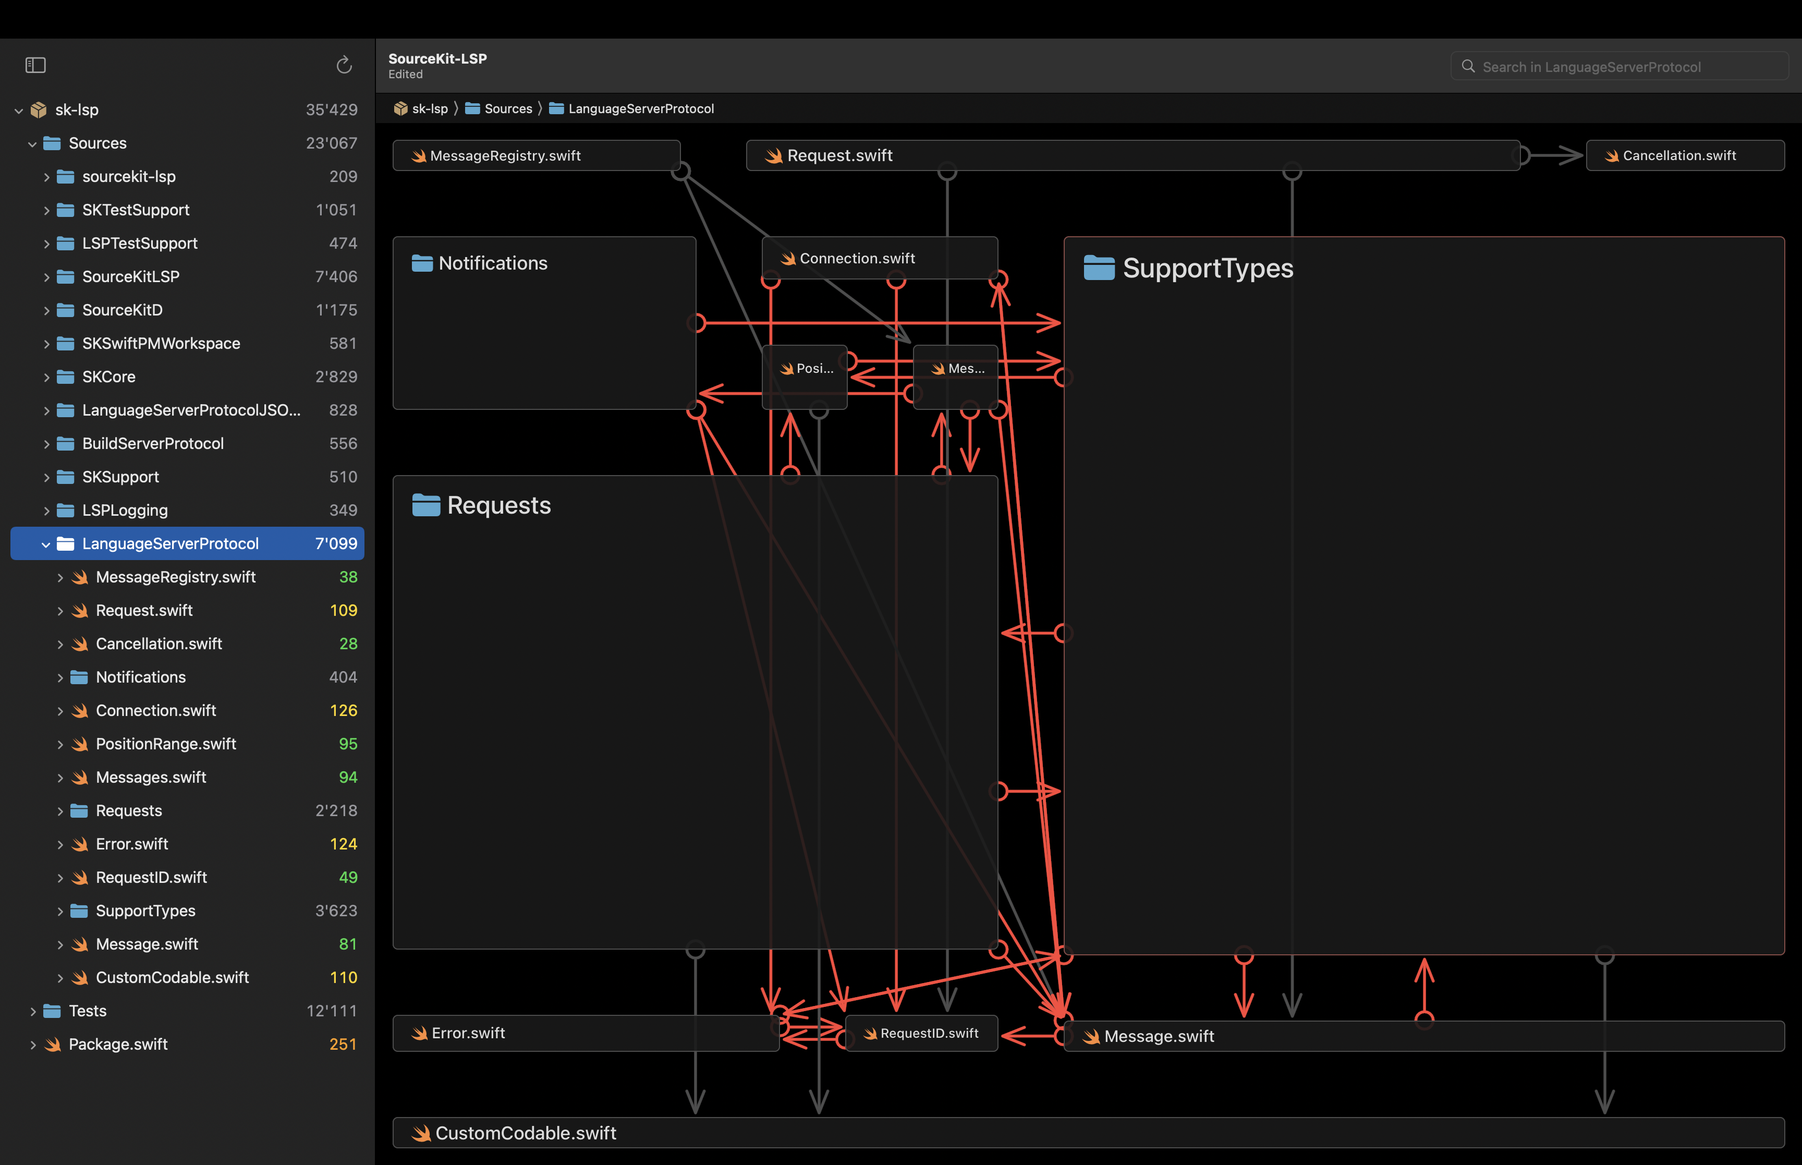Expand the Package.swift chevron
Image resolution: width=1802 pixels, height=1165 pixels.
32,1045
